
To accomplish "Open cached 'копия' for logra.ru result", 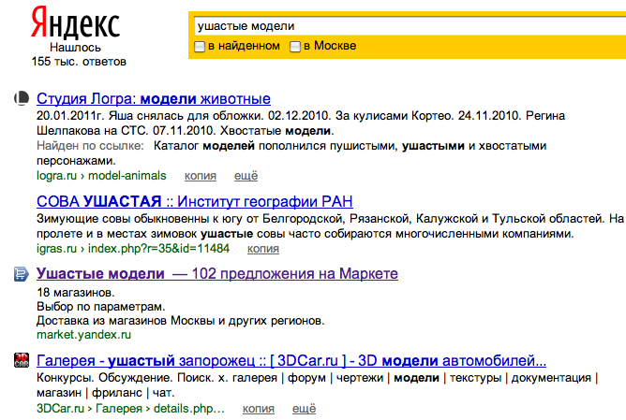I will (201, 176).
